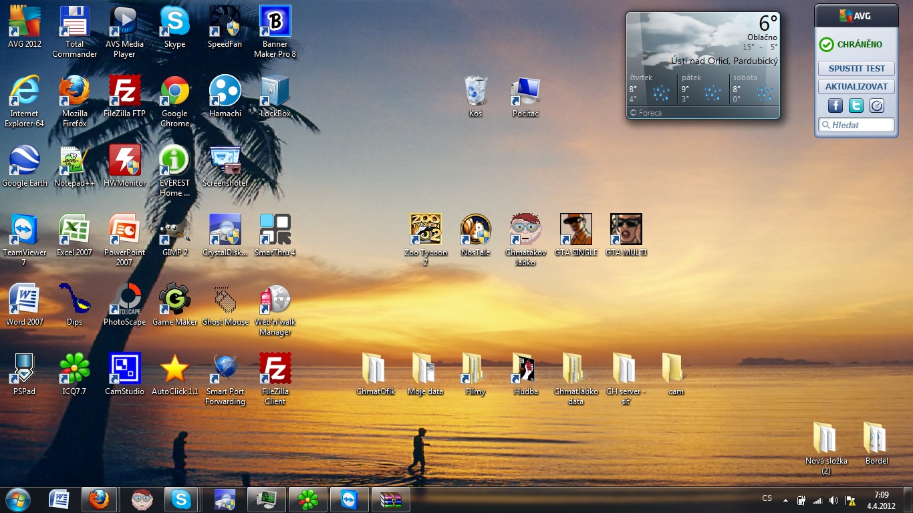Open the GIMP 2 desktop icon
This screenshot has height=513, width=913.
175,230
